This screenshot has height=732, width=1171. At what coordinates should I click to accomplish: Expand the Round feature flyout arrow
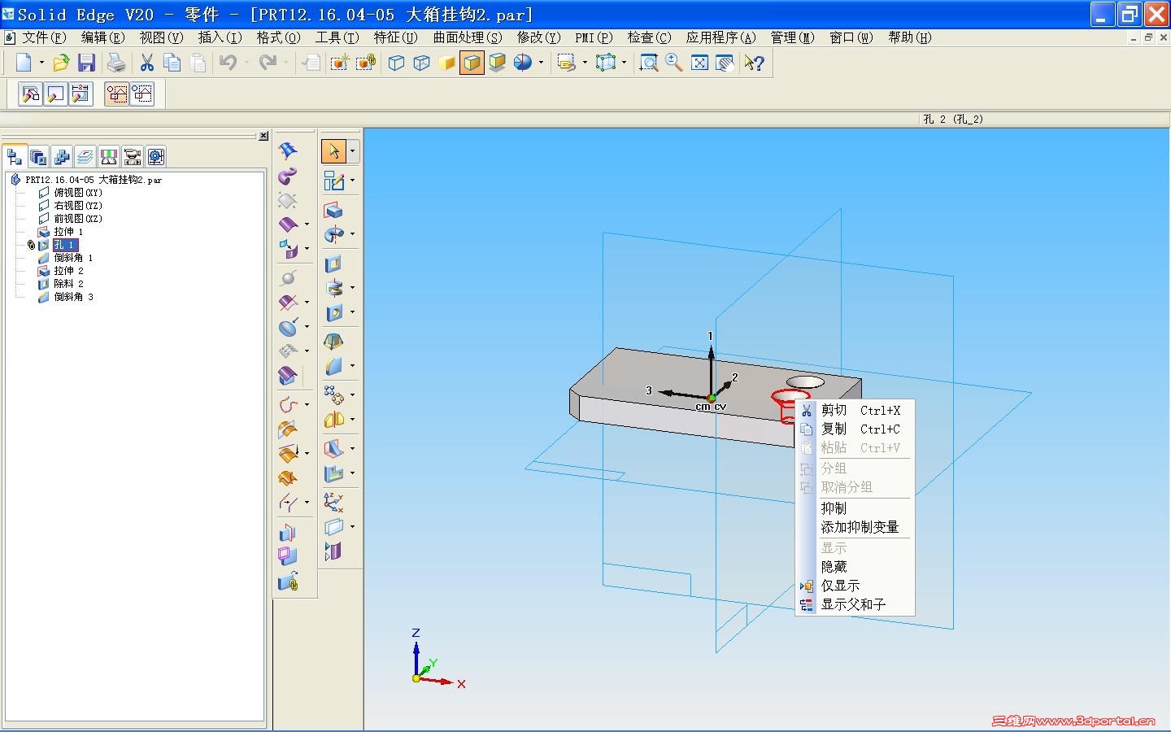(352, 366)
